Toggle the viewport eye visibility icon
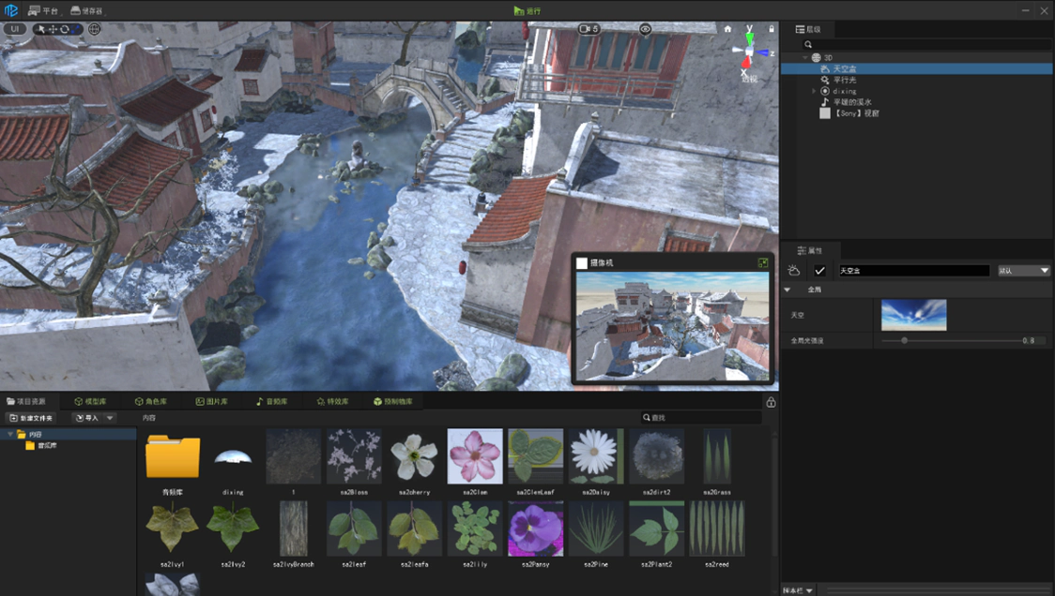This screenshot has height=596, width=1055. [646, 29]
